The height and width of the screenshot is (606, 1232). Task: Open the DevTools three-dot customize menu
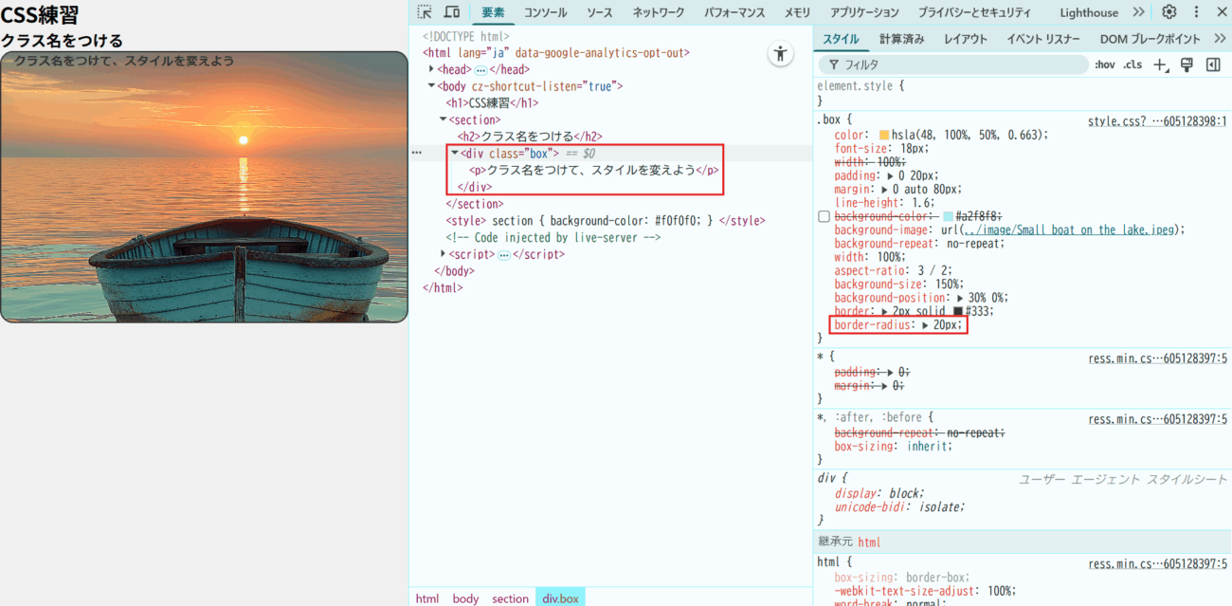(x=1196, y=12)
